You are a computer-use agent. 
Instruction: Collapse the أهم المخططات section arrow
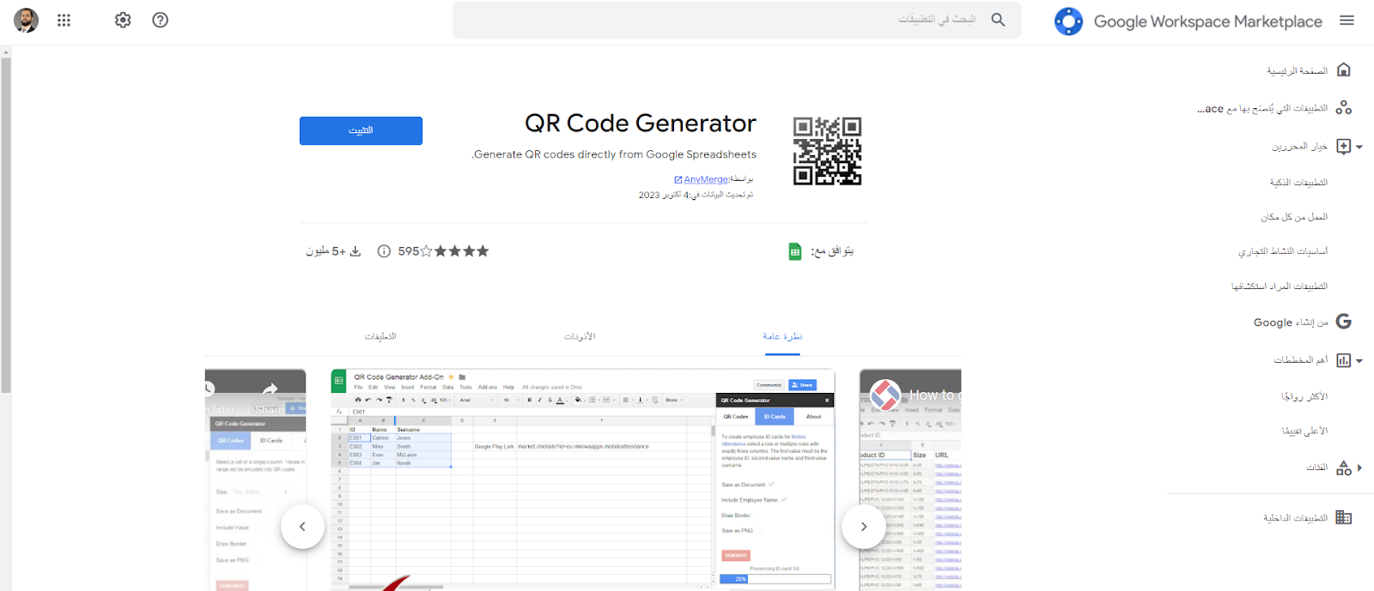(1359, 361)
